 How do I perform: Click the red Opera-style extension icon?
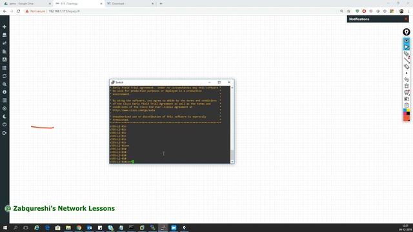364,12
